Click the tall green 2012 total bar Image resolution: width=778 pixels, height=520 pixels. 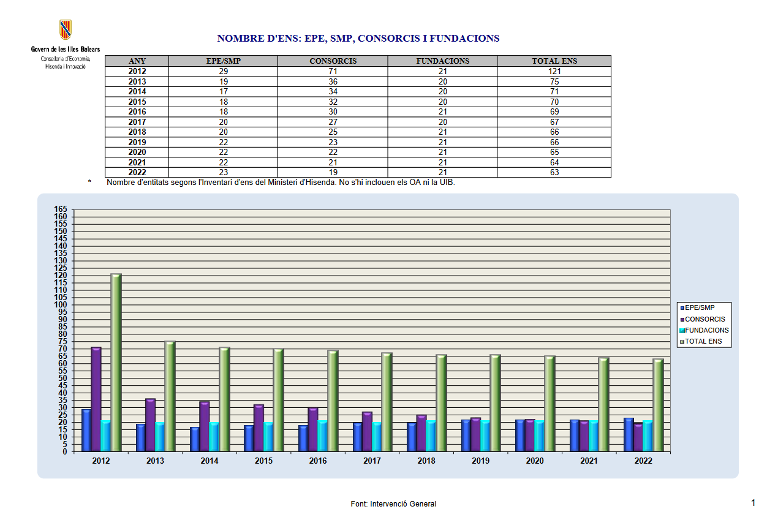116,361
